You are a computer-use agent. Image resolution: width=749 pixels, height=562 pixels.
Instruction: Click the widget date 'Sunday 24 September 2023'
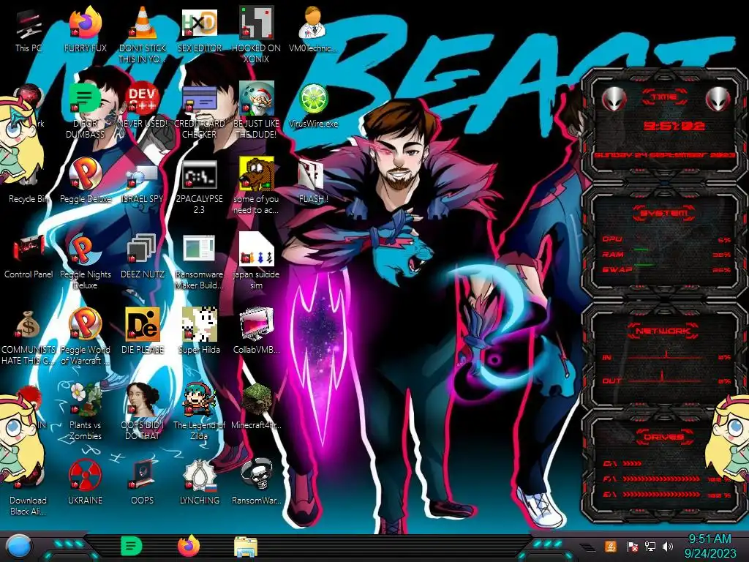coord(664,155)
